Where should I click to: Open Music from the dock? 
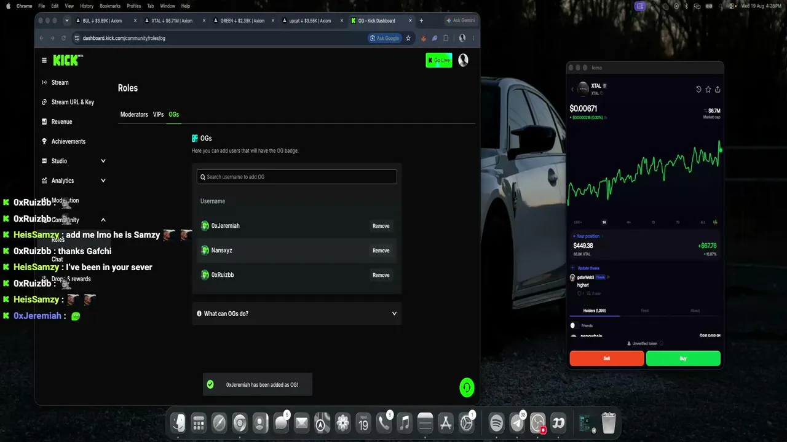(x=405, y=422)
